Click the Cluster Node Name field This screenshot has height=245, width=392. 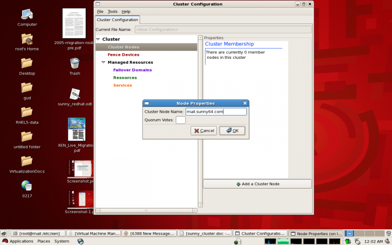pyautogui.click(x=216, y=112)
